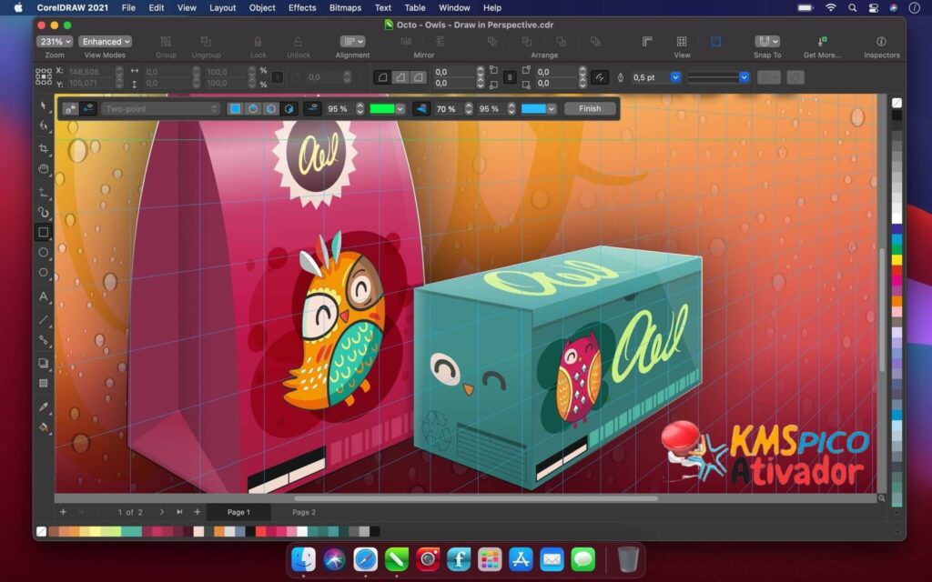Click the green perspective line color swatch
932x582 pixels.
pyautogui.click(x=382, y=109)
